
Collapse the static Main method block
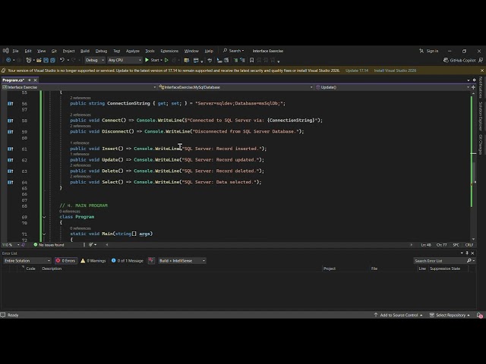(44, 234)
